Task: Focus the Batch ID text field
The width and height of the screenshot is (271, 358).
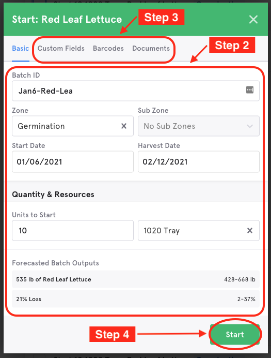Action: pyautogui.click(x=136, y=91)
